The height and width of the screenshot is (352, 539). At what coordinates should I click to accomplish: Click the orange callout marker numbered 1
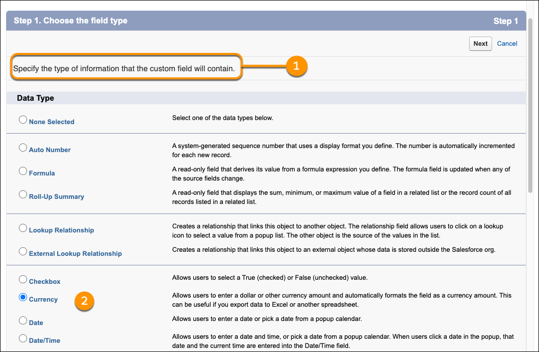[296, 66]
